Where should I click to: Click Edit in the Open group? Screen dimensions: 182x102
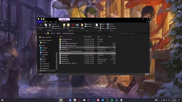click(x=102, y=26)
